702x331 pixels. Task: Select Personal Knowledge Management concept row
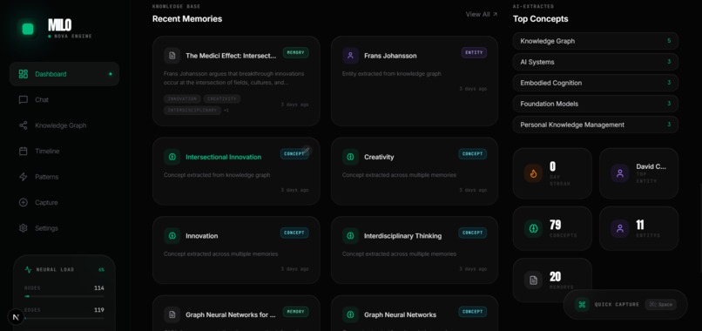(596, 125)
